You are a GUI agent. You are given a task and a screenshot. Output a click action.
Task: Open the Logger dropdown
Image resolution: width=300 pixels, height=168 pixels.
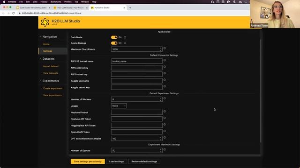pyautogui.click(x=119, y=106)
